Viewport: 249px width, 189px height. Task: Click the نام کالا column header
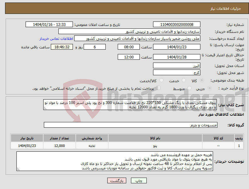155,138
